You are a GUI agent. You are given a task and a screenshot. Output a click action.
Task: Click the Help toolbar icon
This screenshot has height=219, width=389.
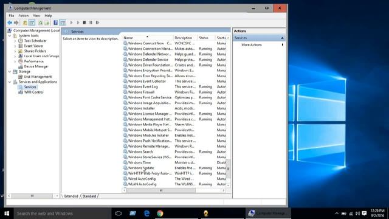click(x=55, y=23)
